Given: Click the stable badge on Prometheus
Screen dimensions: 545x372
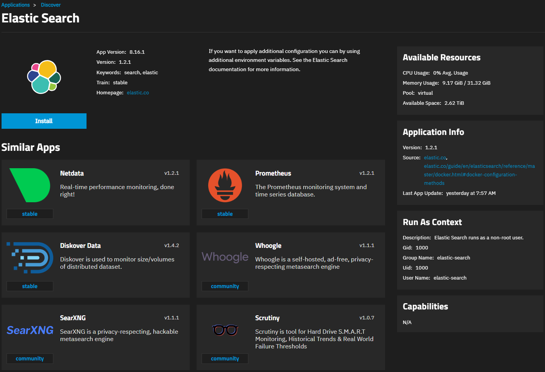Looking at the screenshot, I should coord(225,214).
